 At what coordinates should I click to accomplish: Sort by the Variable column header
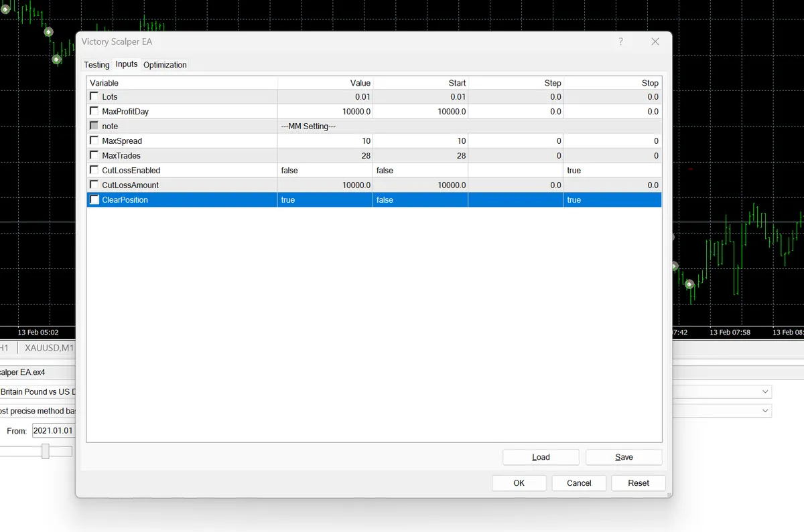[182, 83]
